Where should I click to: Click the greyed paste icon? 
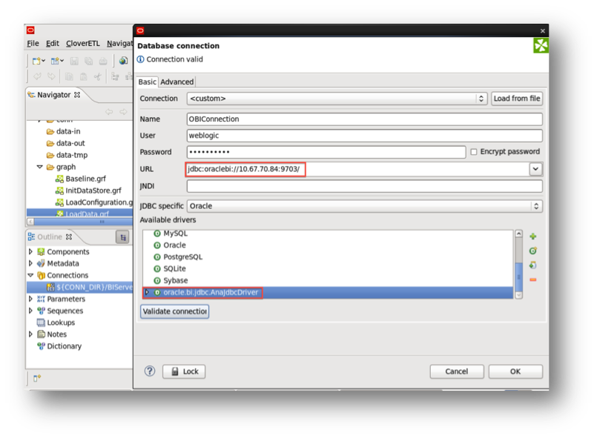(83, 76)
